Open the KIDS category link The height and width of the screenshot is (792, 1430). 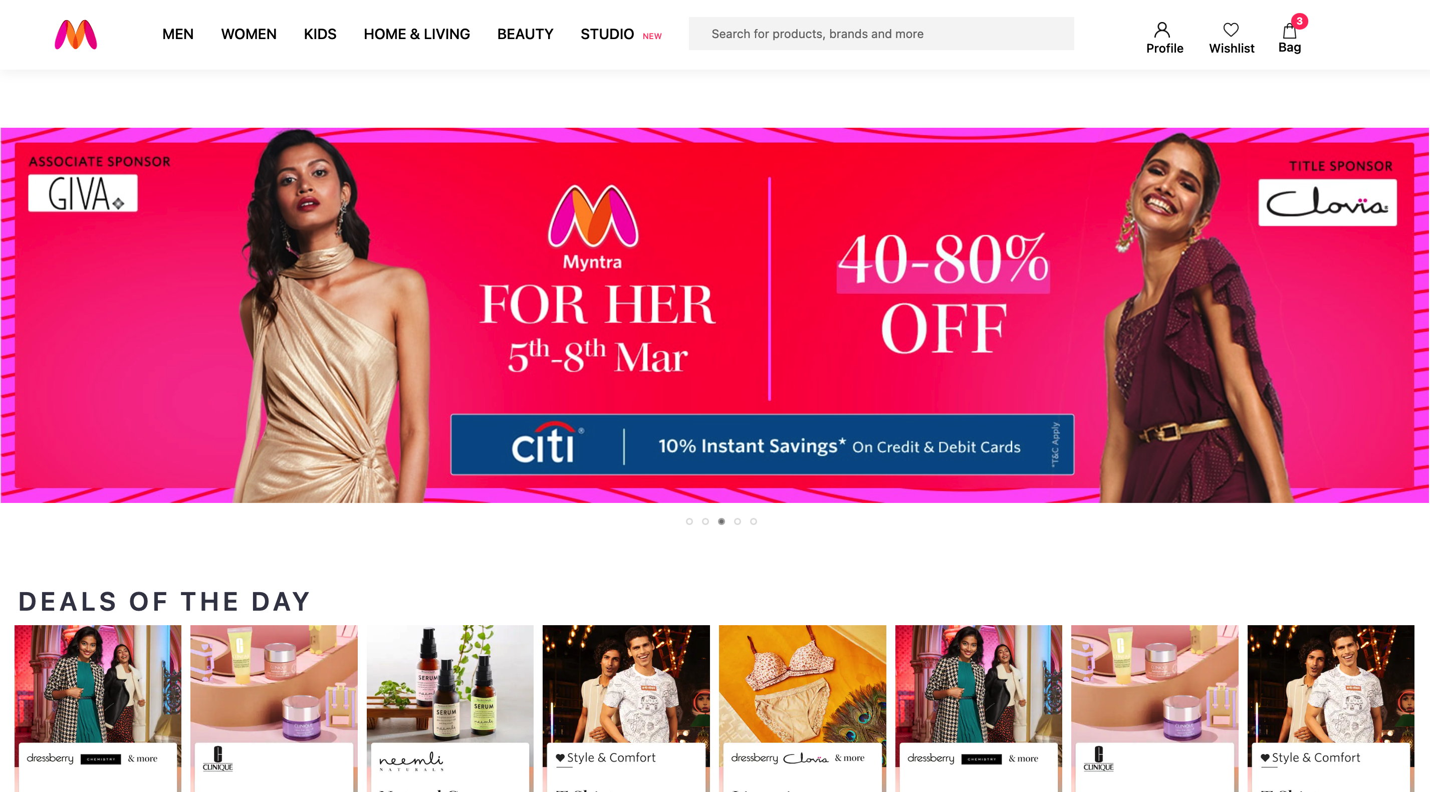[320, 35]
